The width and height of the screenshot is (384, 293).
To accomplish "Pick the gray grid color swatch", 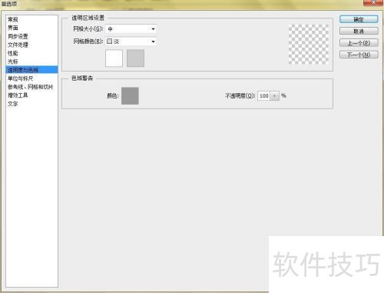I will [135, 58].
